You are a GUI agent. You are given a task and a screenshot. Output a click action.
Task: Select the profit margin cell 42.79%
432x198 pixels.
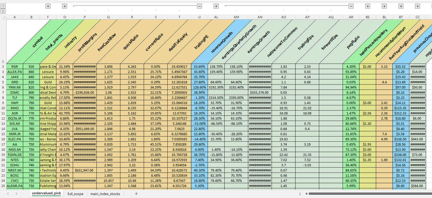coord(65,113)
